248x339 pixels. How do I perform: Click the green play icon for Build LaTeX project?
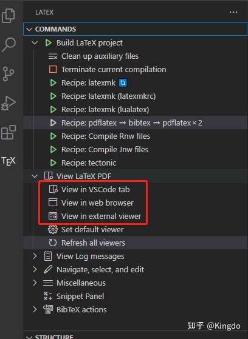pyautogui.click(x=49, y=43)
